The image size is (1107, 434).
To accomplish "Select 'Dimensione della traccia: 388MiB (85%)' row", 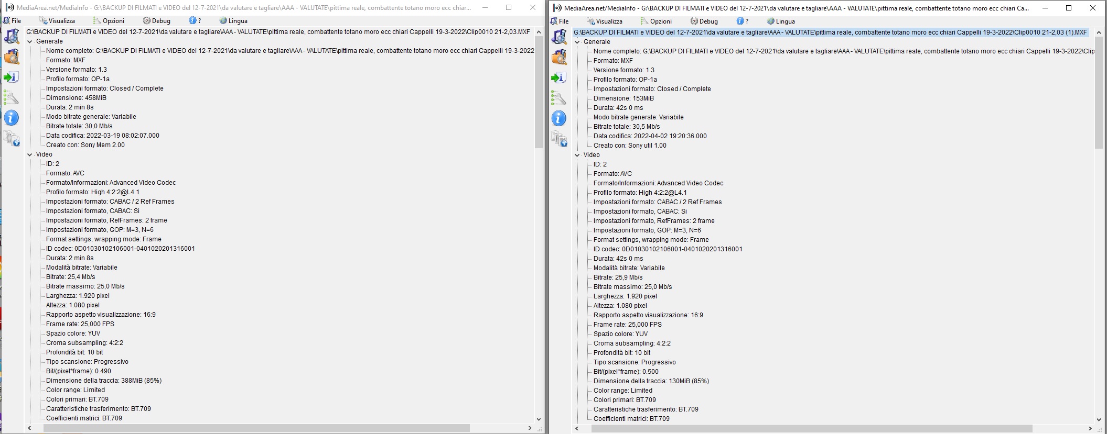I will (104, 381).
